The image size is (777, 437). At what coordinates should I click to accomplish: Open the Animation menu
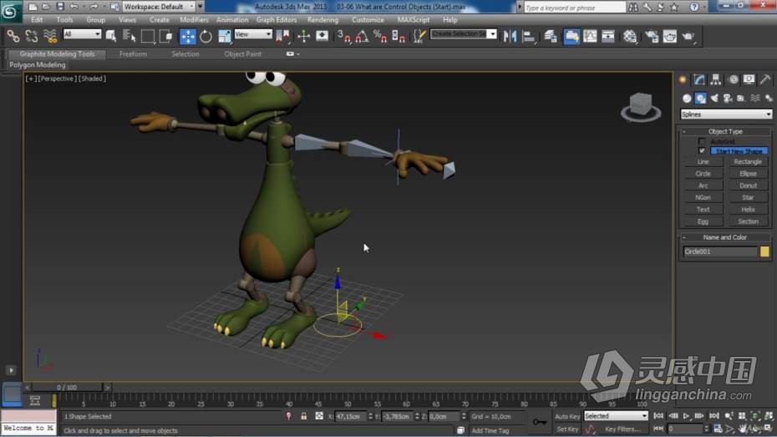point(232,20)
